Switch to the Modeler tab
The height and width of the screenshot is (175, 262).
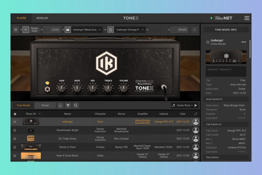(42, 18)
